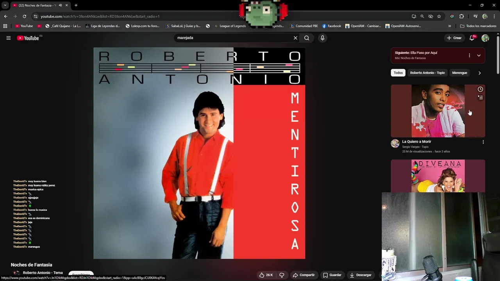
Task: Open the zoom magnifier icon in address bar
Action: pyautogui.click(x=422, y=16)
